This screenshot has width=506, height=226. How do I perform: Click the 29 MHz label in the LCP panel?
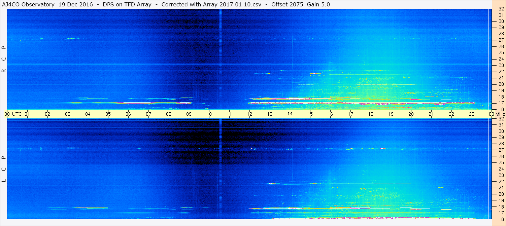coord(501,137)
